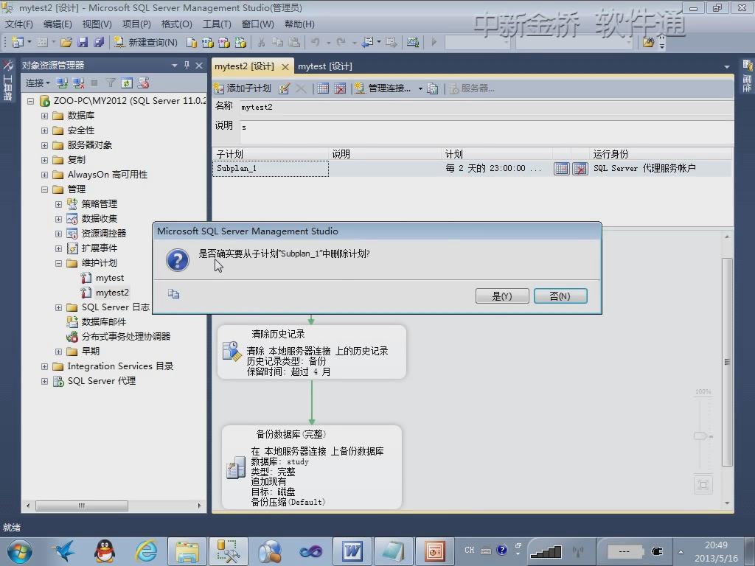755x566 pixels.
Task: Save using the floppy disk icon
Action: click(x=83, y=42)
